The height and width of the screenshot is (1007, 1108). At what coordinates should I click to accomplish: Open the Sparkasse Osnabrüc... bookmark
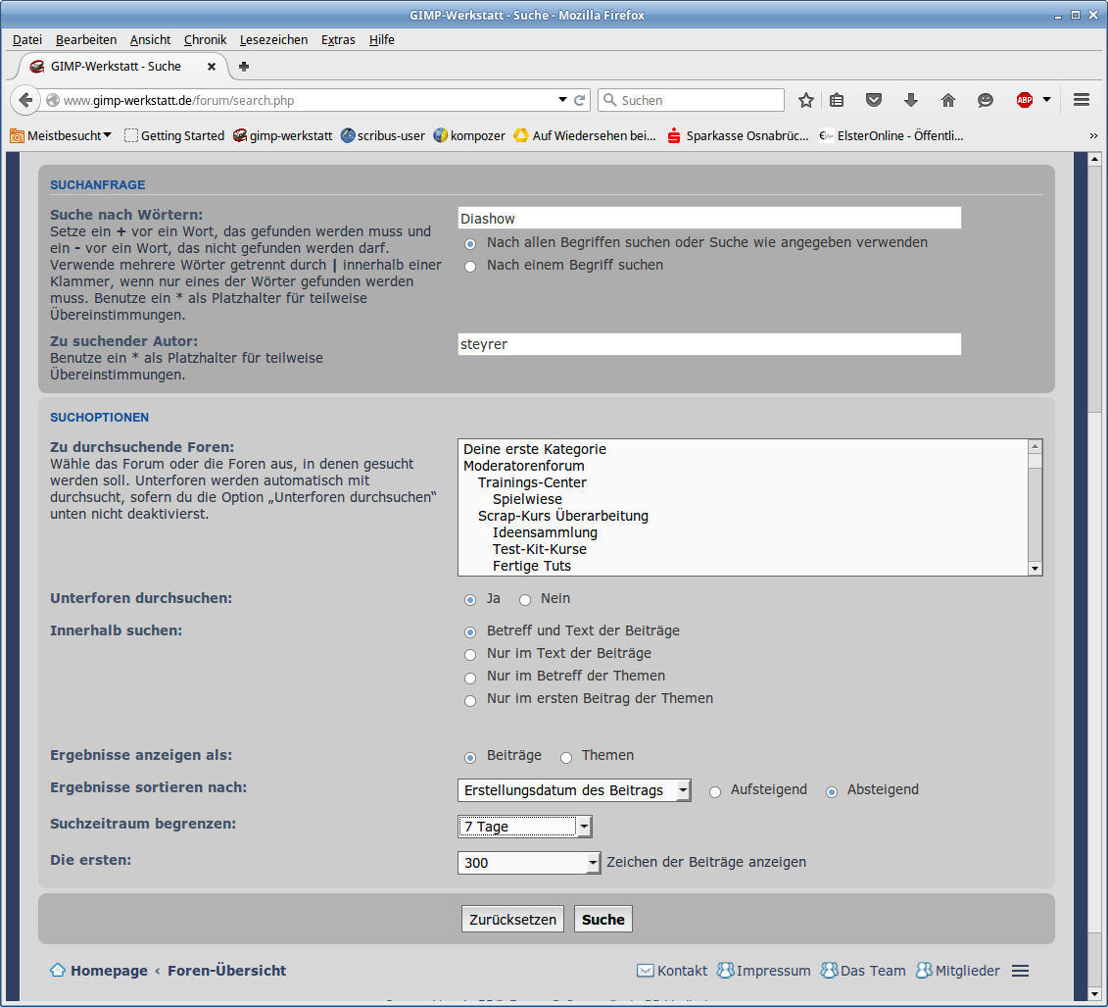(738, 135)
